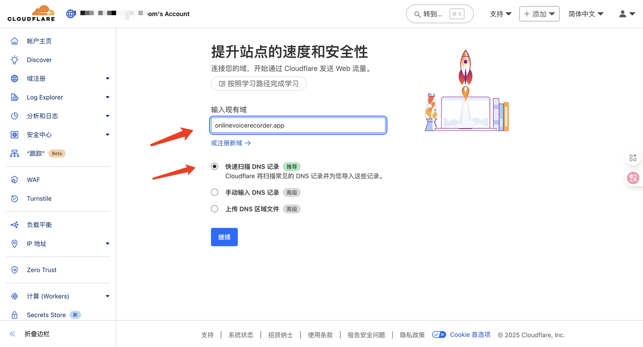Collapse sidebar with the double-chevron icon
Image resolution: width=643 pixels, height=347 pixels.
click(13, 334)
